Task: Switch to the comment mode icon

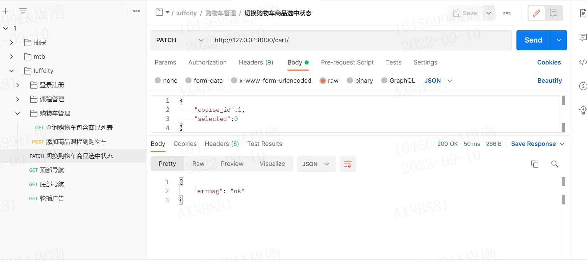Action: 554,13
